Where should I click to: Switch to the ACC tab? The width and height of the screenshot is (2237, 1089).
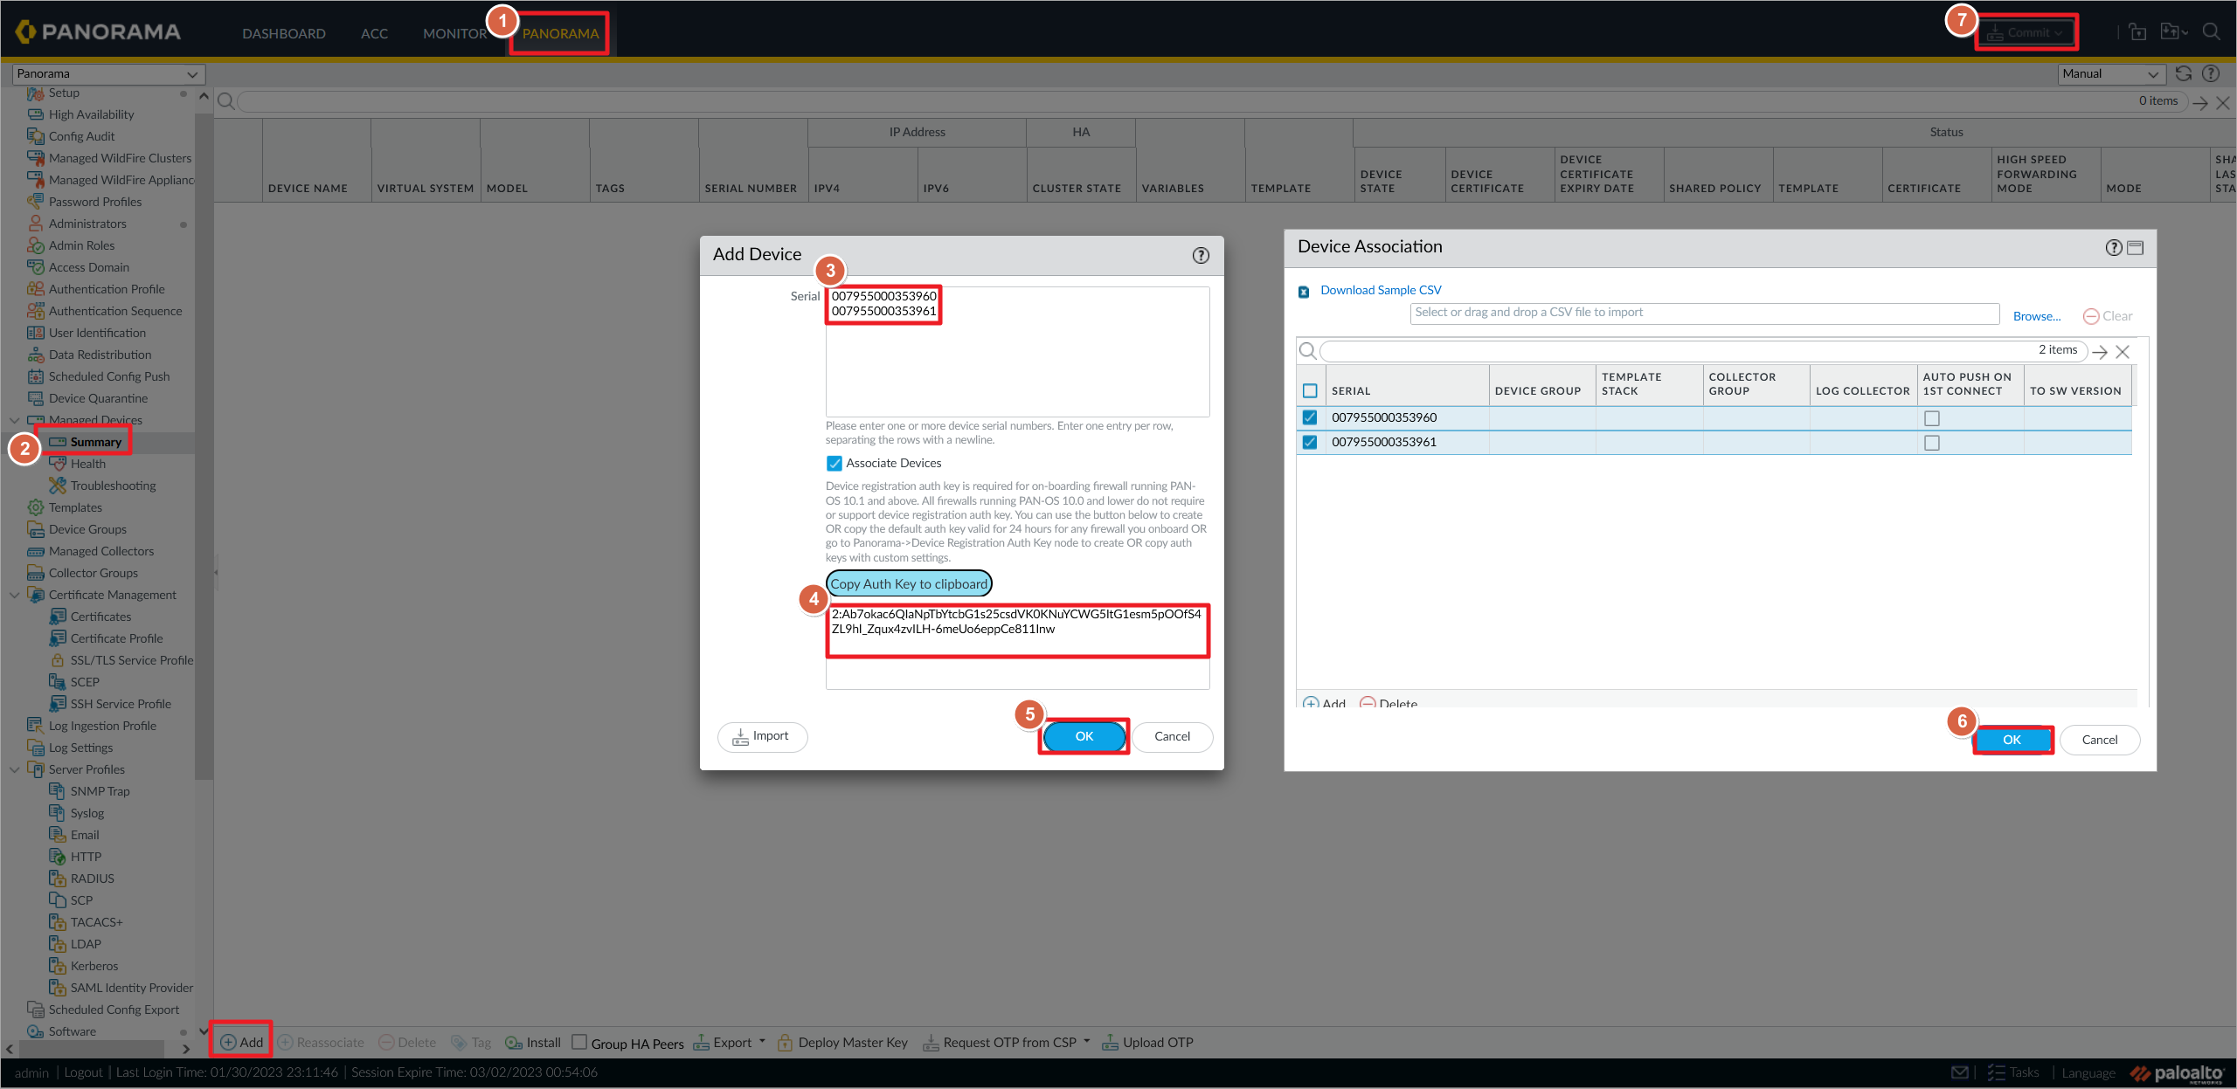[x=374, y=33]
